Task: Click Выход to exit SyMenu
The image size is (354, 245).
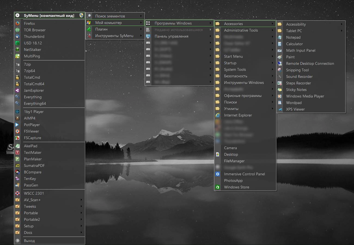Action: (50, 241)
